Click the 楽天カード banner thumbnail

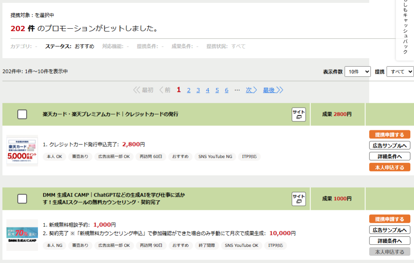[22, 151]
